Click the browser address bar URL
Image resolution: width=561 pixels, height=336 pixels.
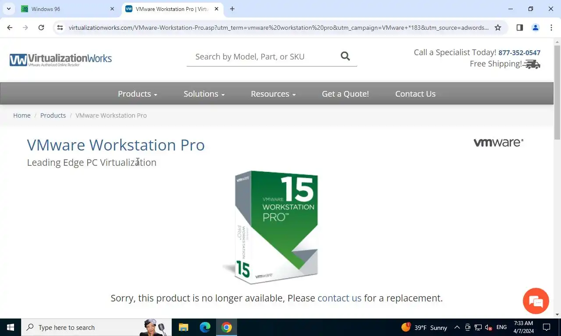(279, 28)
